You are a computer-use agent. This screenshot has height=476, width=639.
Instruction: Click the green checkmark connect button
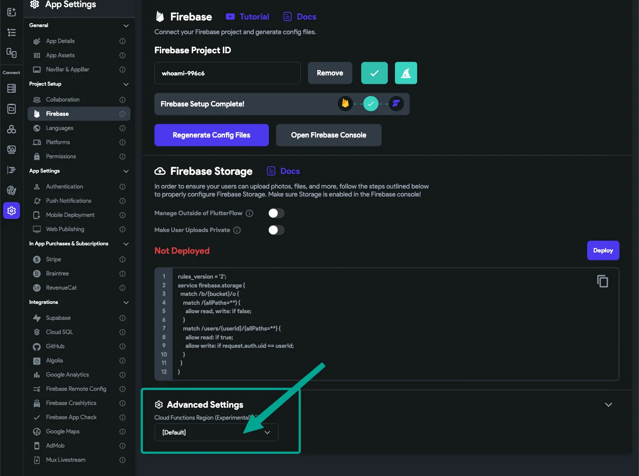374,73
